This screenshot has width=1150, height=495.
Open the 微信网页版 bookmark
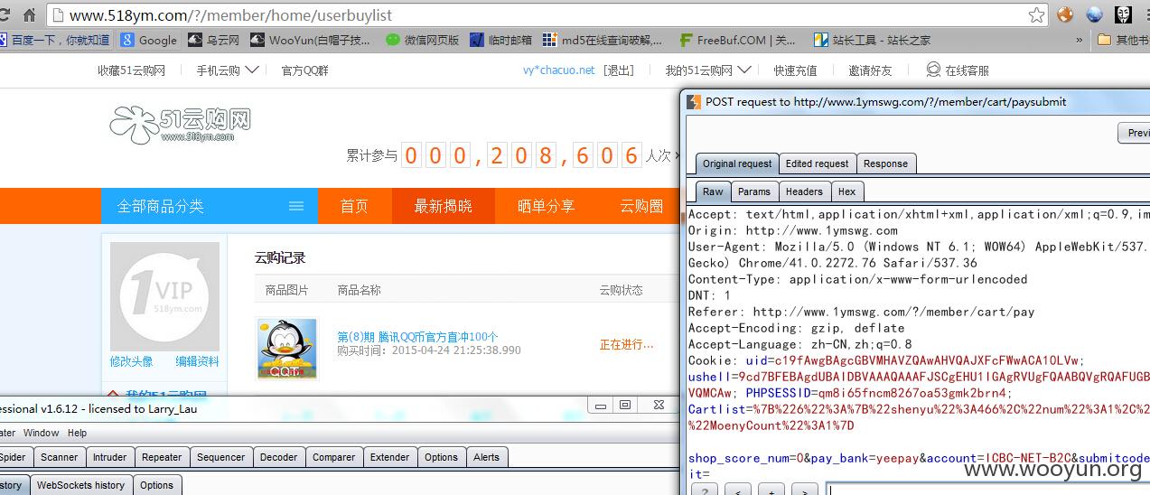pyautogui.click(x=422, y=40)
